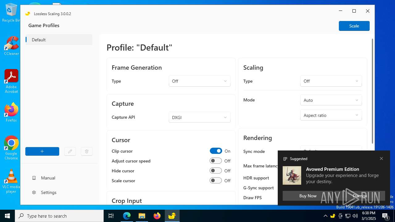The width and height of the screenshot is (395, 222).
Task: Open the Action Center notifications icon
Action: coord(385,216)
